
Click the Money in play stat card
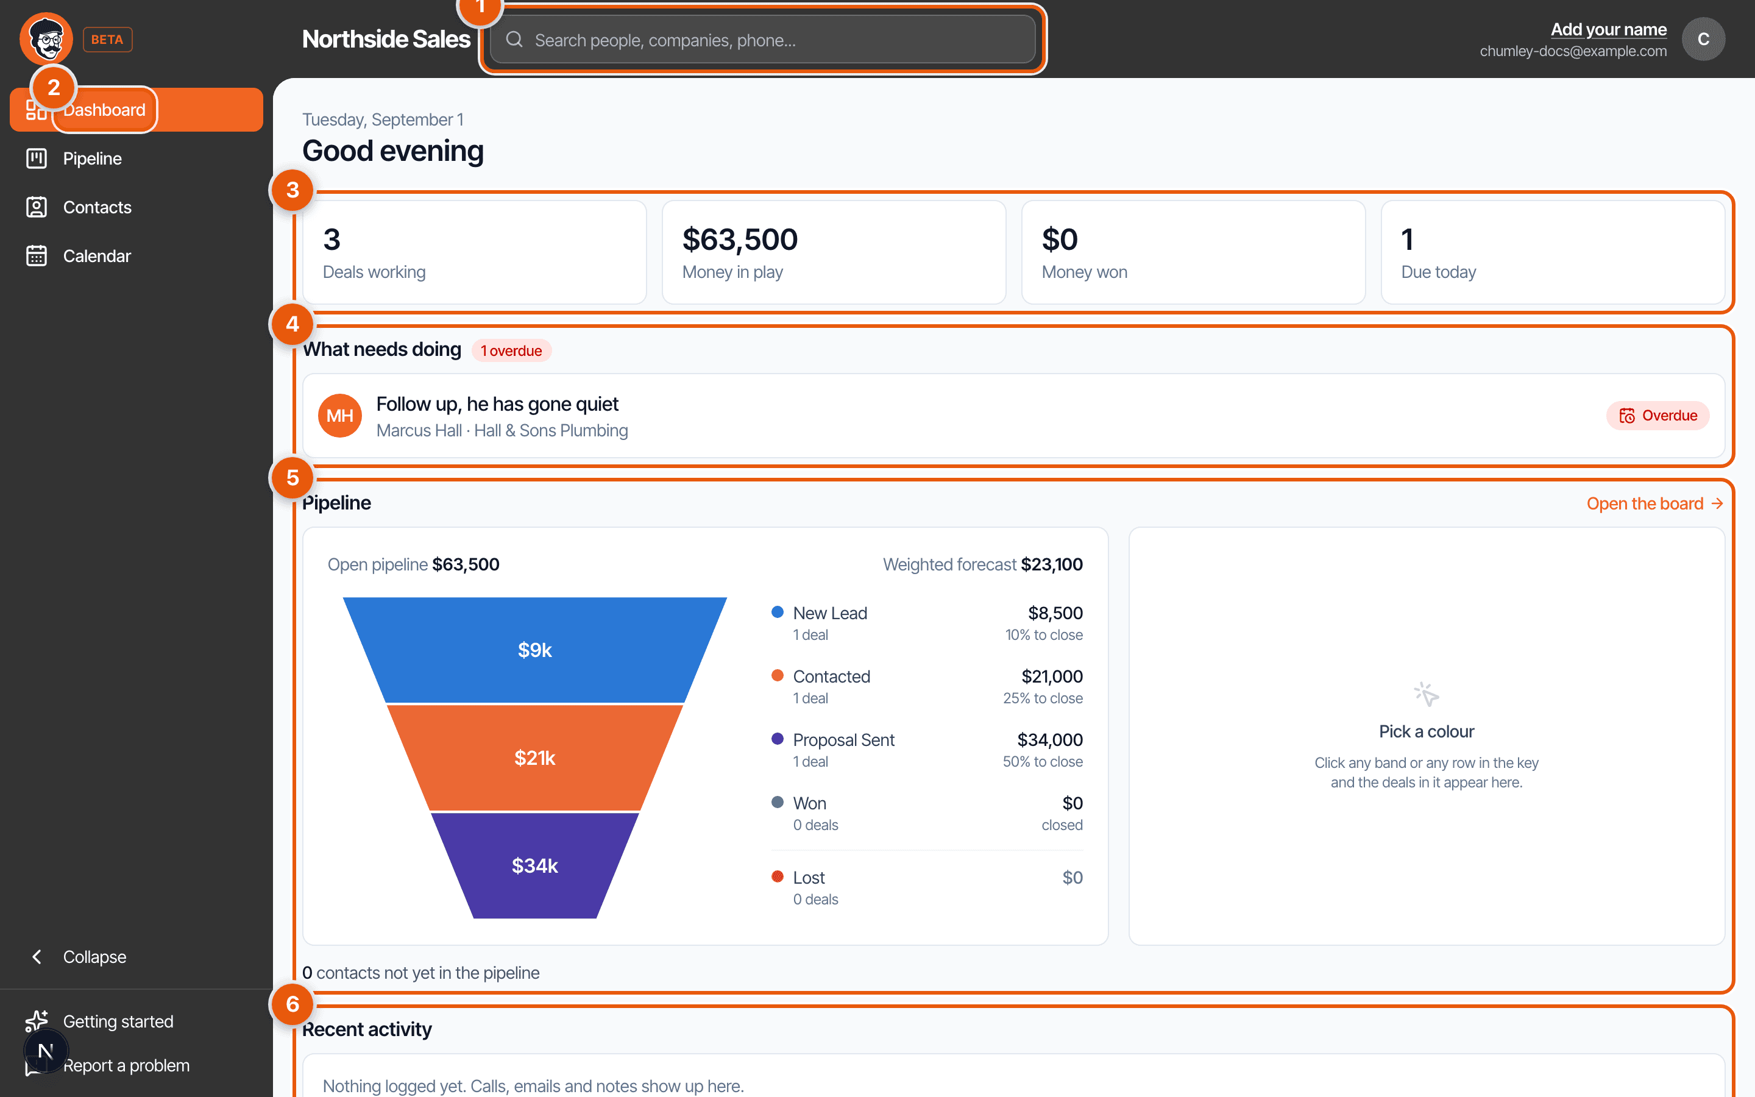(x=834, y=252)
